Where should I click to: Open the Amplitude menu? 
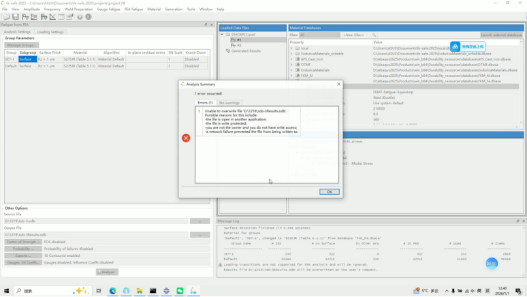31,10
